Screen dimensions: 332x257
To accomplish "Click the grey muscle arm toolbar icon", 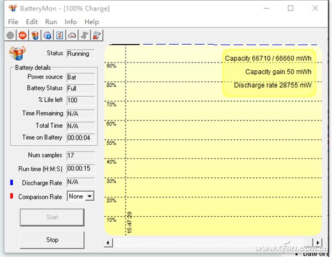I will coord(85,35).
